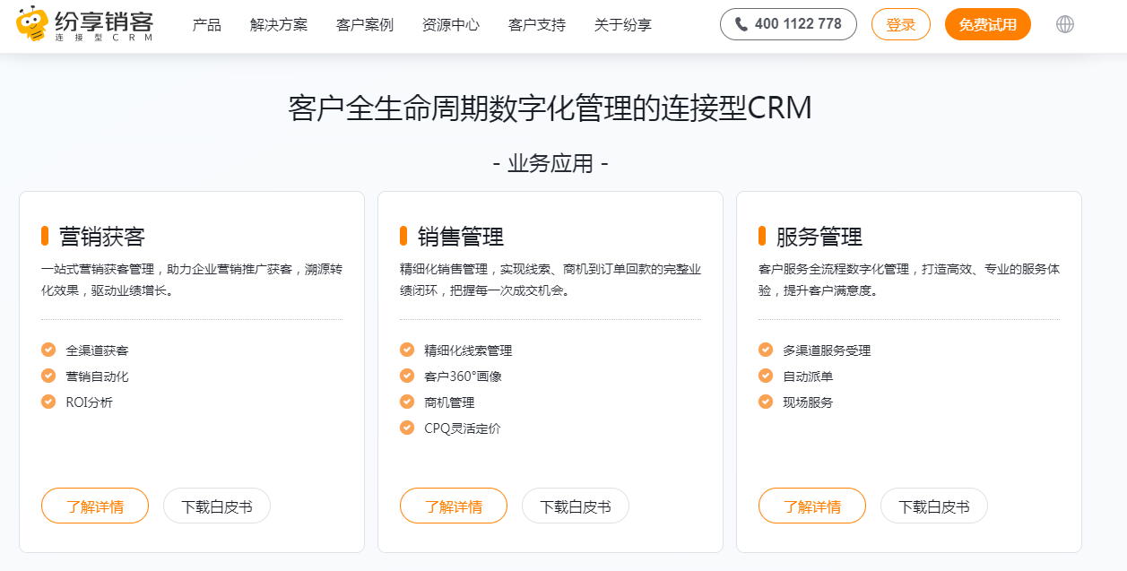Open the 产品 navigation dropdown
This screenshot has width=1127, height=571.
208,24
